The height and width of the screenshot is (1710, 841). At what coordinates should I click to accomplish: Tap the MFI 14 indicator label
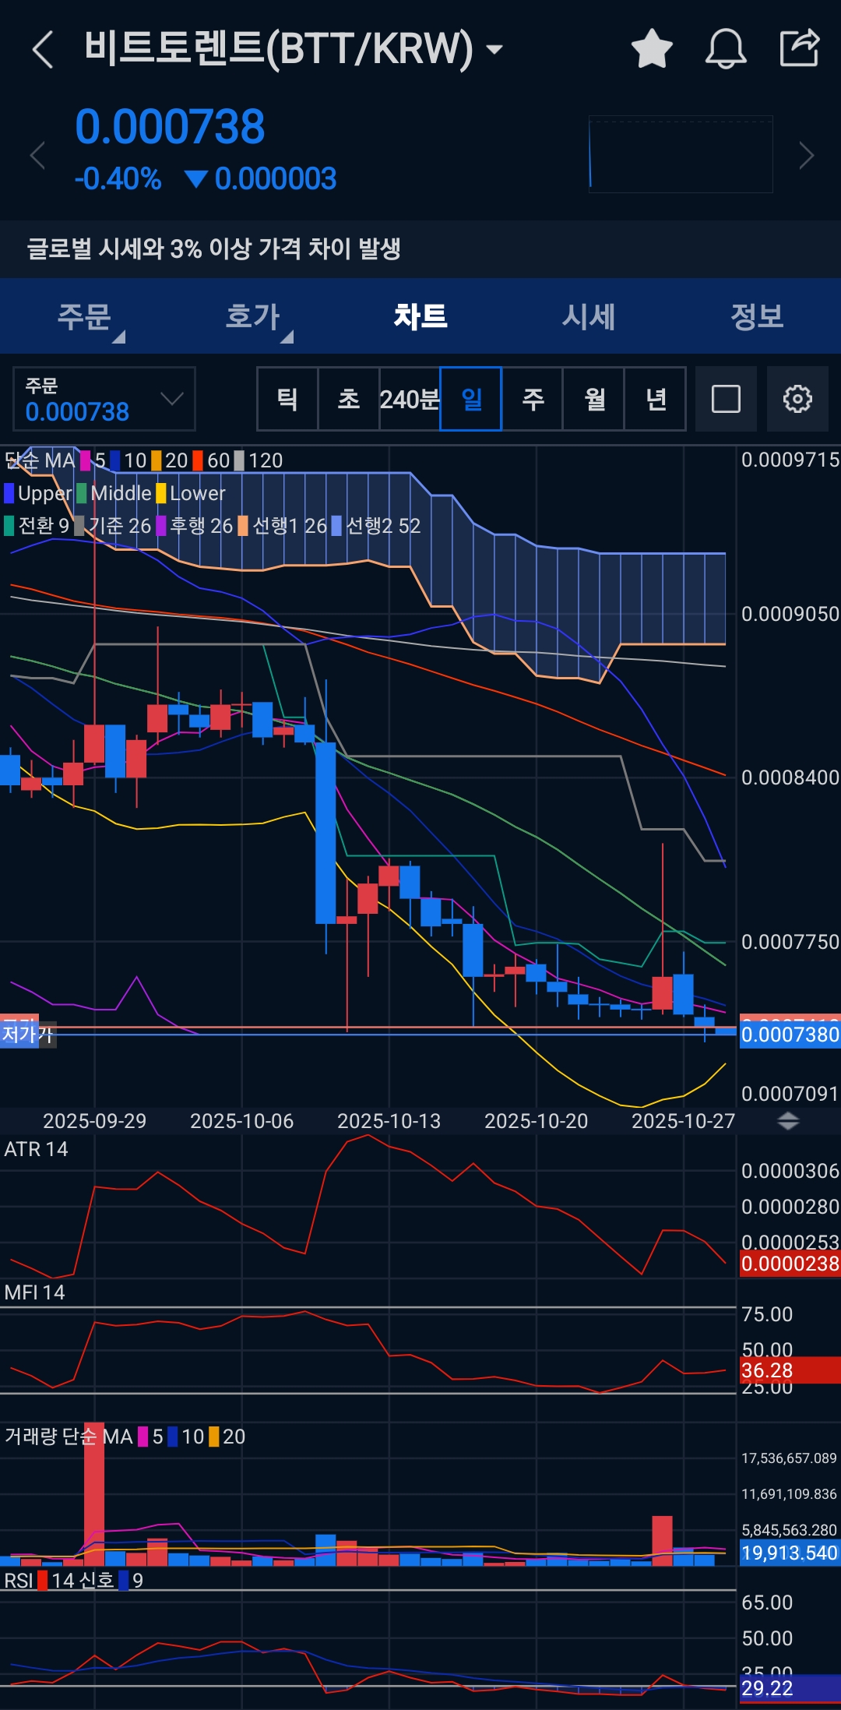[34, 1292]
